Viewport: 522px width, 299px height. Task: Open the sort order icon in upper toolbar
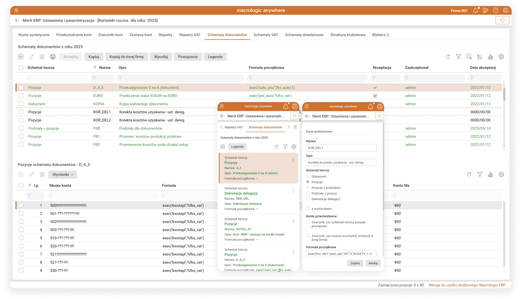point(480,57)
